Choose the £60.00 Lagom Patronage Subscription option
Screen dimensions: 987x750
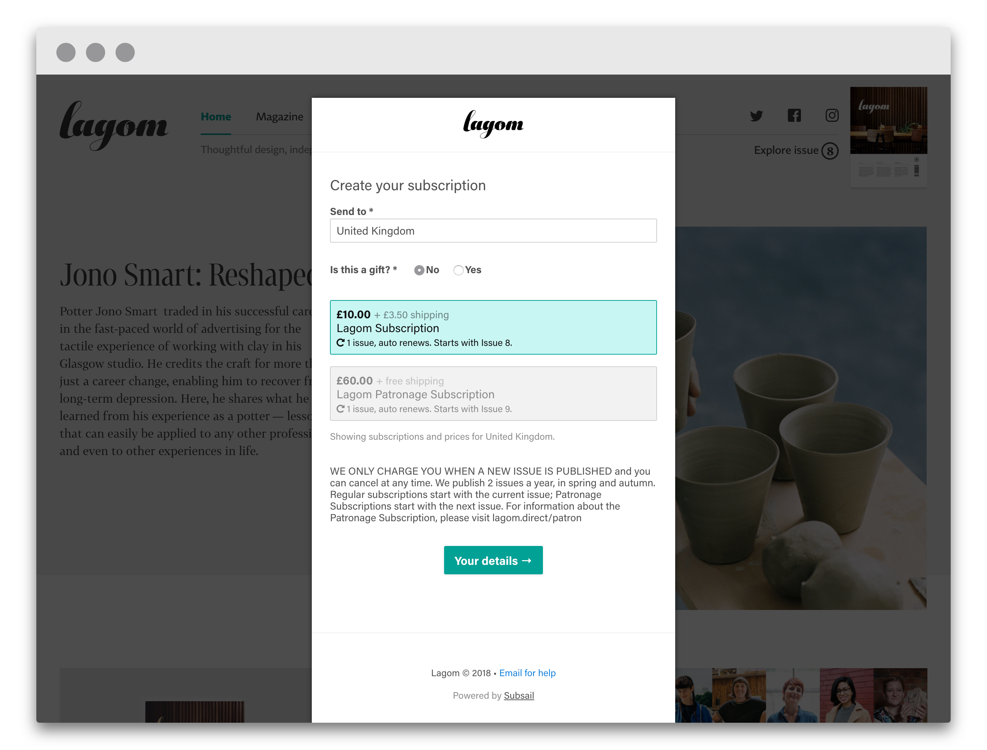(x=493, y=394)
